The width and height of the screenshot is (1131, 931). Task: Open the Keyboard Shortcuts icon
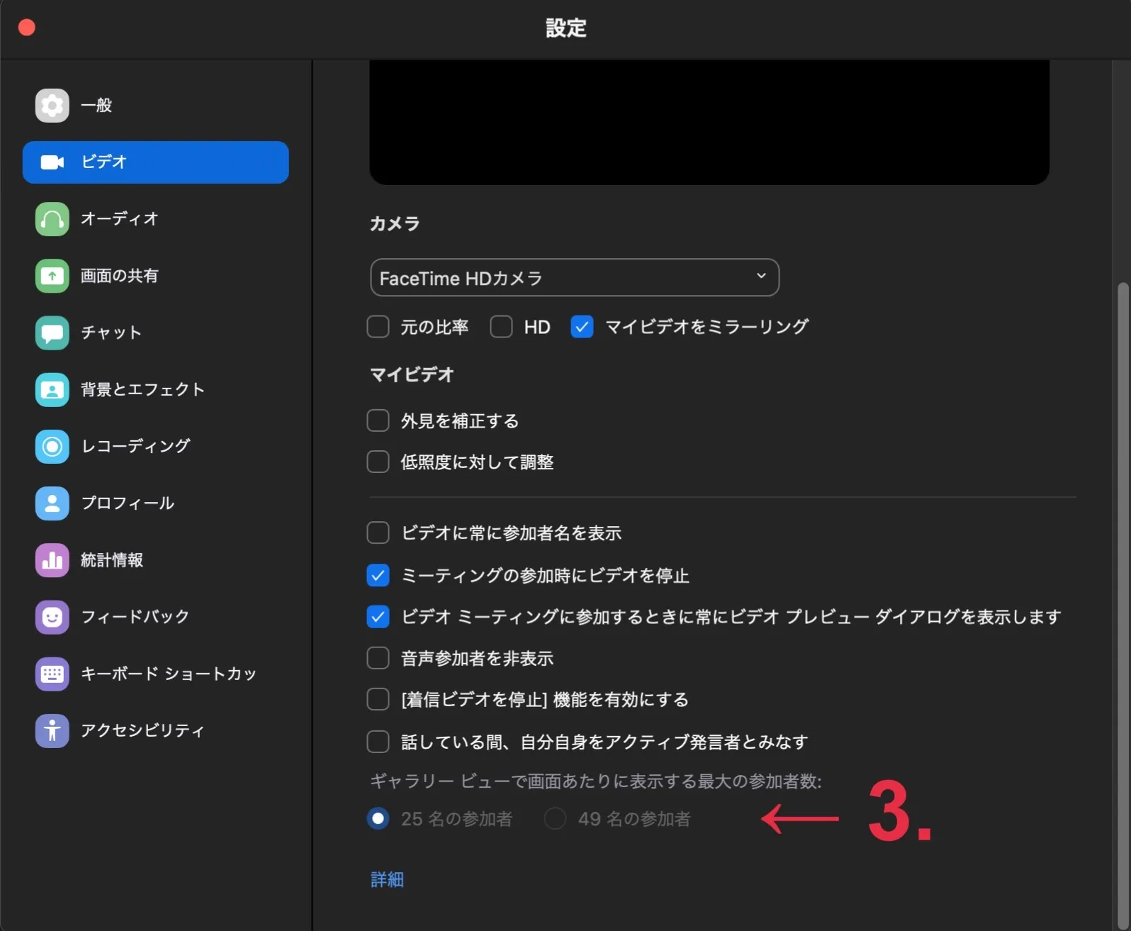point(52,674)
